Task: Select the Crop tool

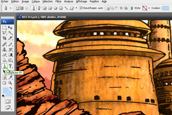Action: 4,38
